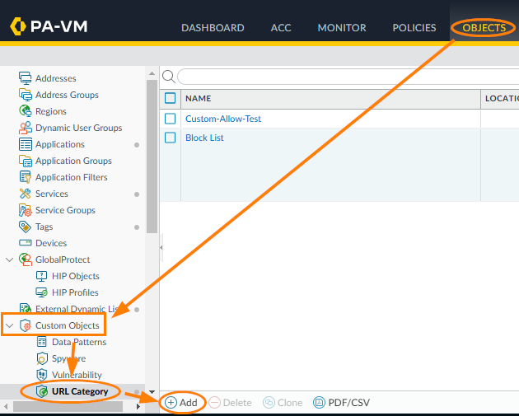Viewport: 519px width, 416px height.
Task: Click the Application Groups folder icon
Action: [26, 161]
